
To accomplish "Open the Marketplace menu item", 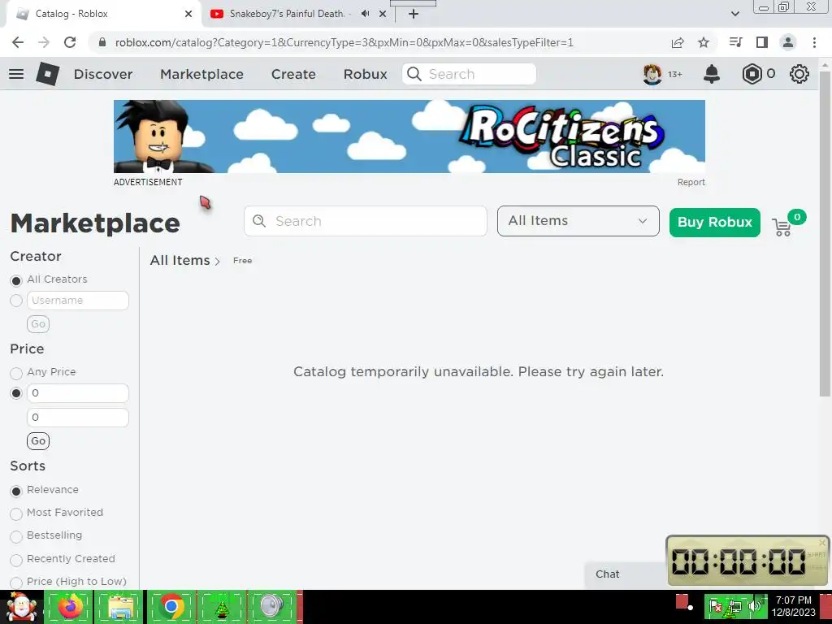I will (x=201, y=74).
